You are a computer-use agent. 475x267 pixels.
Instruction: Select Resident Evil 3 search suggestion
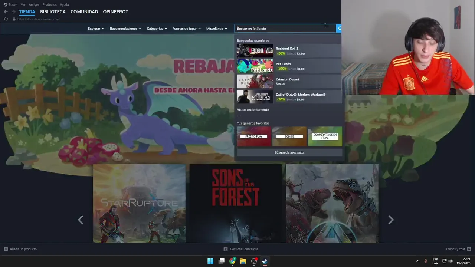pyautogui.click(x=289, y=51)
